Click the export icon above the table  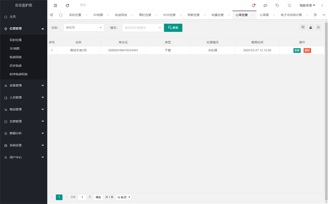pos(311,27)
